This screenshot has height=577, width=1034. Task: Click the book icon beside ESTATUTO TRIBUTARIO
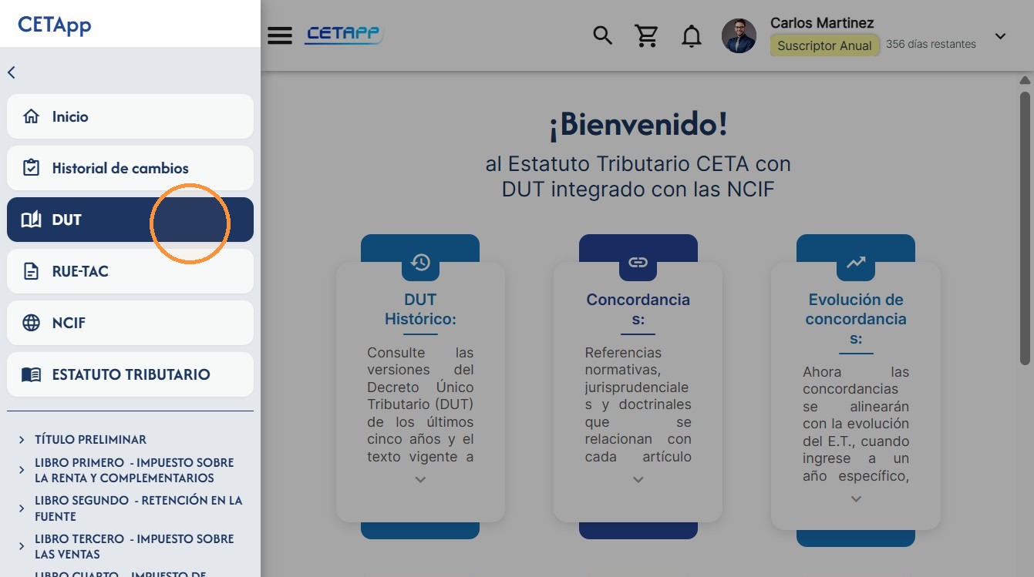(x=31, y=374)
